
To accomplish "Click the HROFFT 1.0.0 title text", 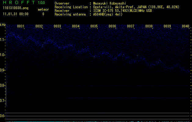I will tap(24, 2).
